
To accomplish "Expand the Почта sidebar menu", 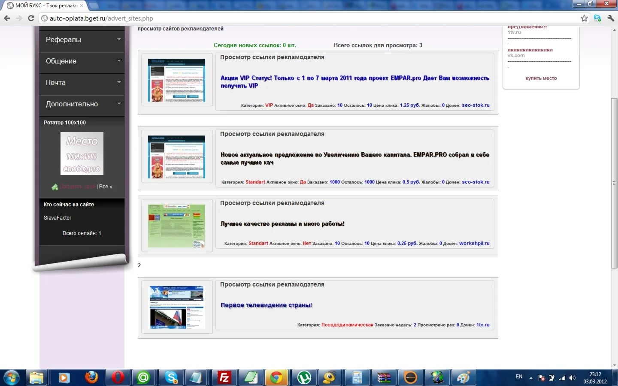I will [82, 82].
